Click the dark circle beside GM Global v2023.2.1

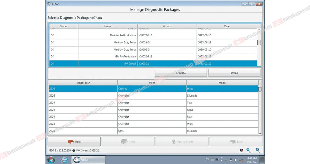(x=73, y=151)
